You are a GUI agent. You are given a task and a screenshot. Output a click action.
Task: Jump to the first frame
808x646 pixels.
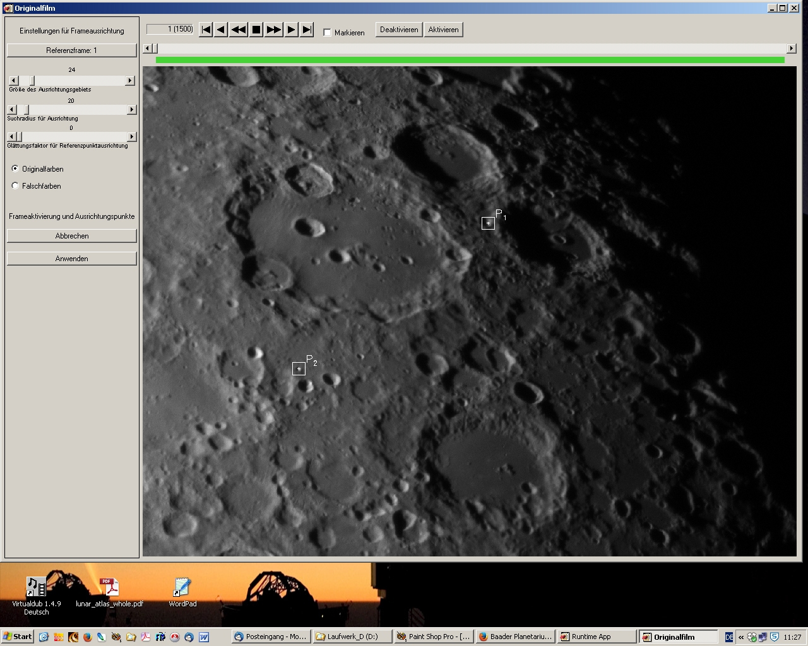pyautogui.click(x=206, y=30)
